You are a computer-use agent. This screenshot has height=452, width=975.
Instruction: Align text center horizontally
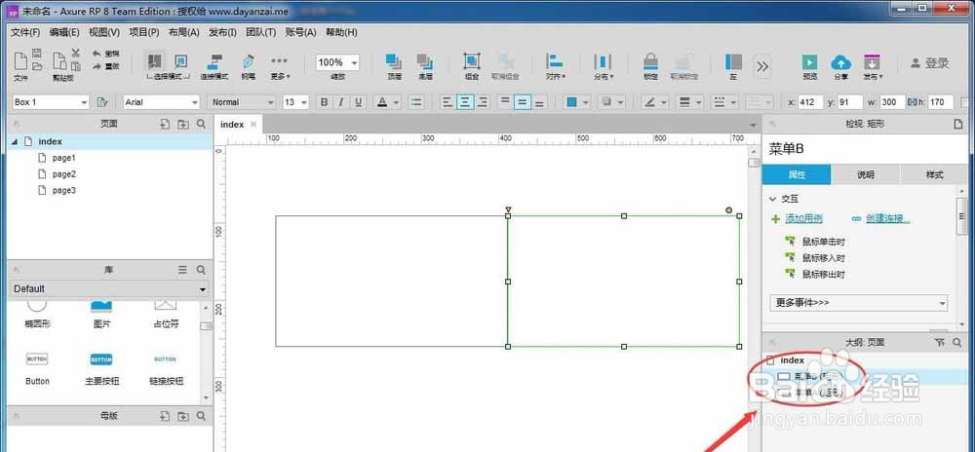click(464, 102)
